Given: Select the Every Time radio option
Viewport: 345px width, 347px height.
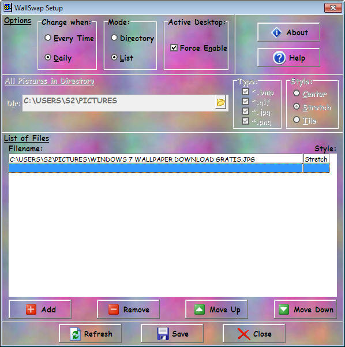Looking at the screenshot, I should (47, 38).
